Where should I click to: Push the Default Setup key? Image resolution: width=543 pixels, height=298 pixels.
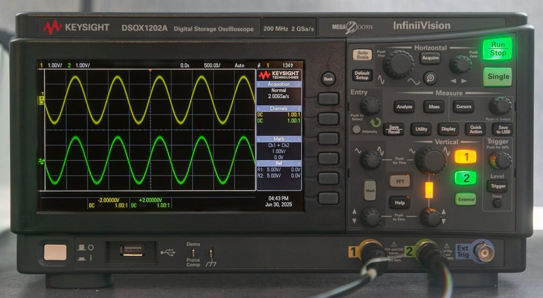(362, 75)
